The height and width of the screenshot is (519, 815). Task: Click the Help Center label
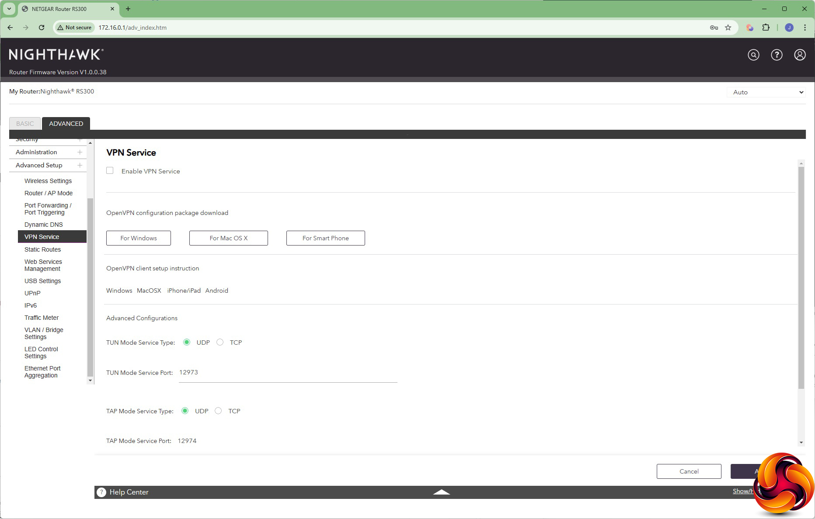[129, 492]
